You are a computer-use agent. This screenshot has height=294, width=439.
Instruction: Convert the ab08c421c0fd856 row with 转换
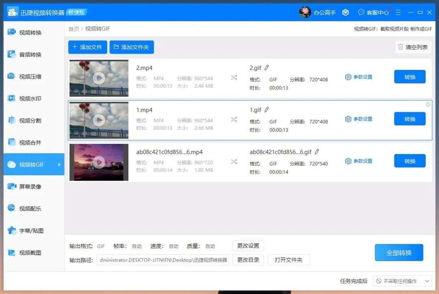tap(410, 161)
